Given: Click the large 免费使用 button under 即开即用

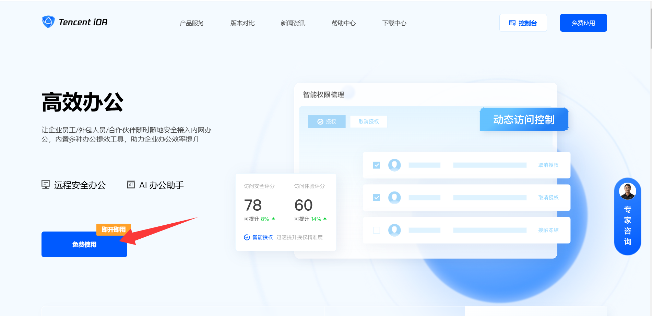Looking at the screenshot, I should click(84, 245).
